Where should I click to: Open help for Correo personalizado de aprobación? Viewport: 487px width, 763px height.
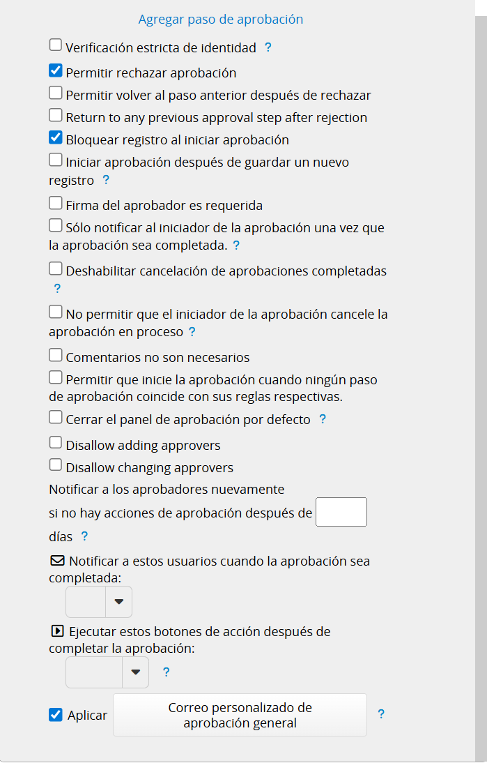pos(381,714)
